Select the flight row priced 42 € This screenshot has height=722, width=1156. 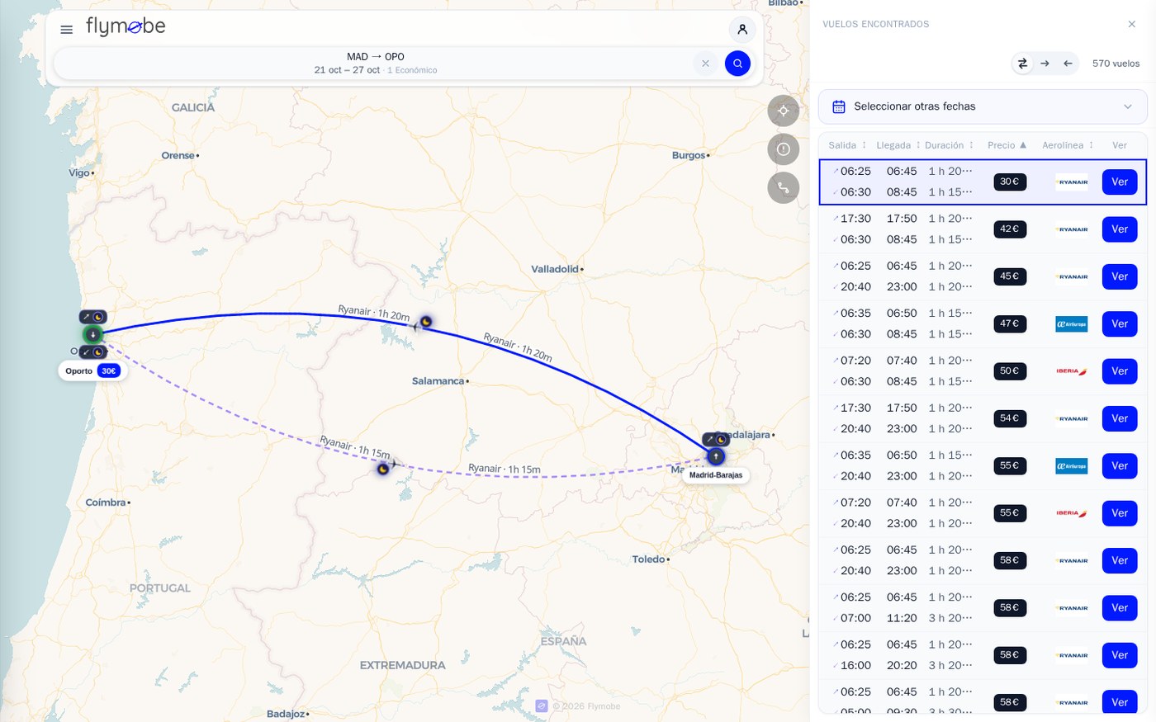(983, 229)
